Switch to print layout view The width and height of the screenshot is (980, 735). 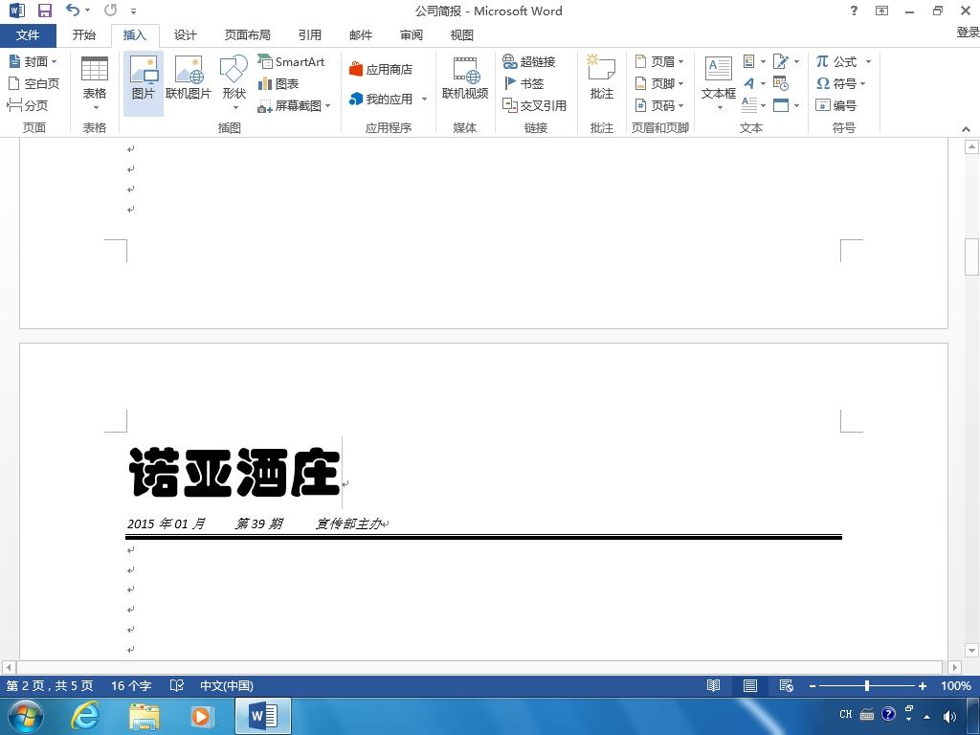750,685
